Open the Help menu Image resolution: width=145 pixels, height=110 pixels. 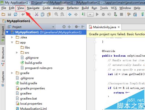pos(137,8)
